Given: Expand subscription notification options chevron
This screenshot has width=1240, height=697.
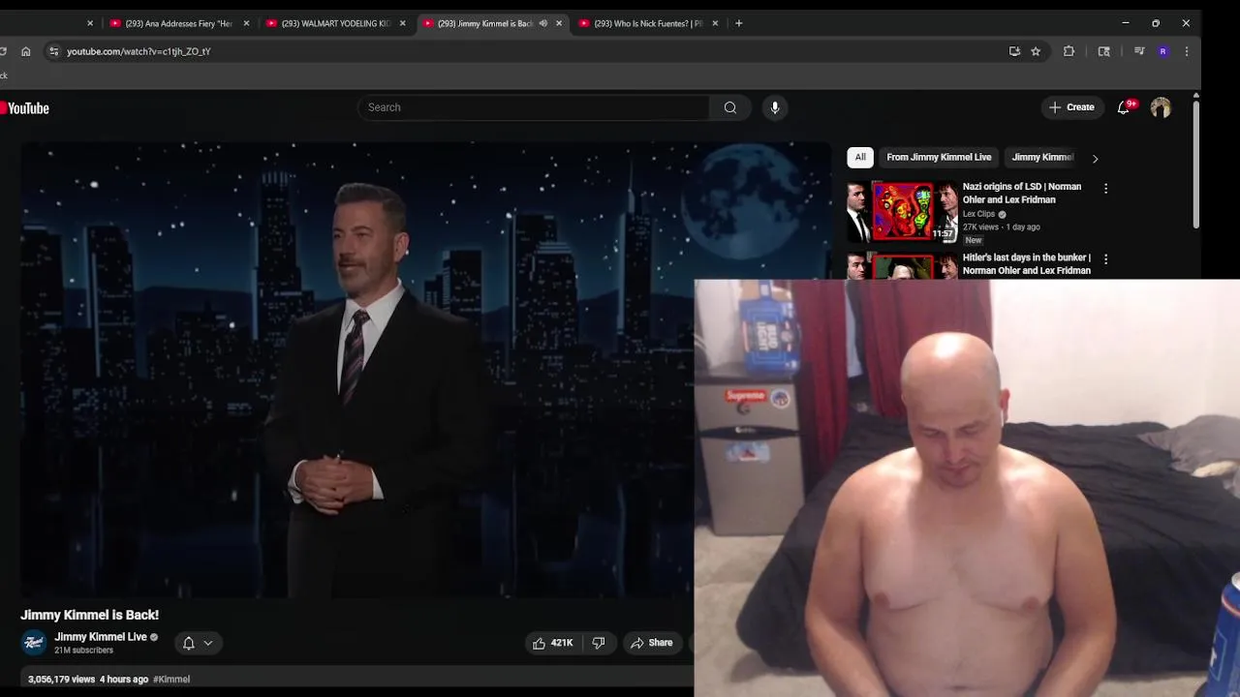Looking at the screenshot, I should 207,643.
